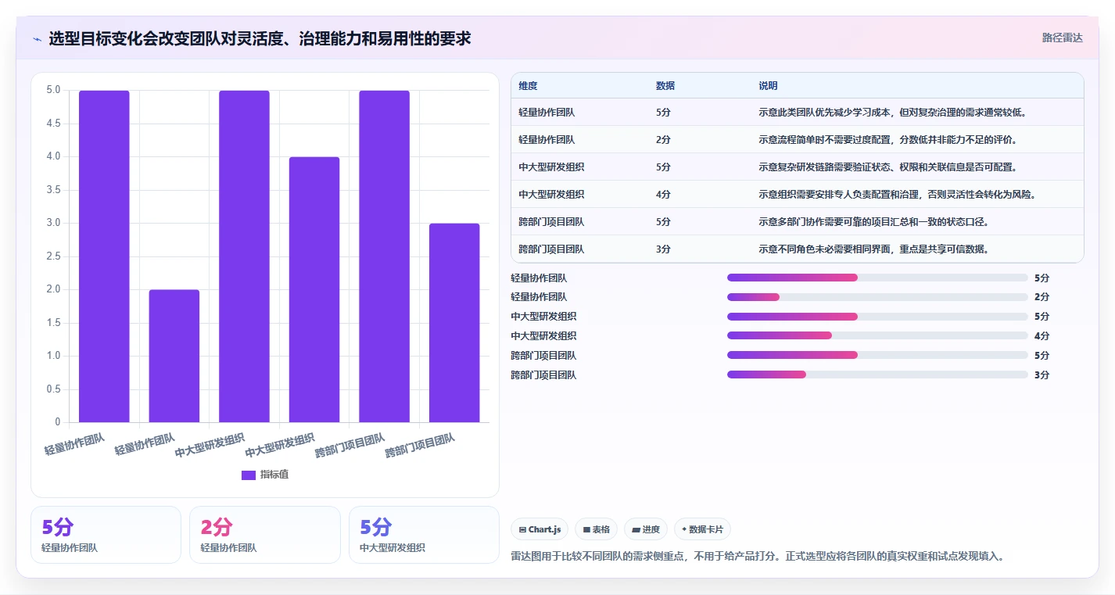This screenshot has width=1115, height=595.
Task: Click the 0.5 y-axis tick label
Action: click(53, 389)
